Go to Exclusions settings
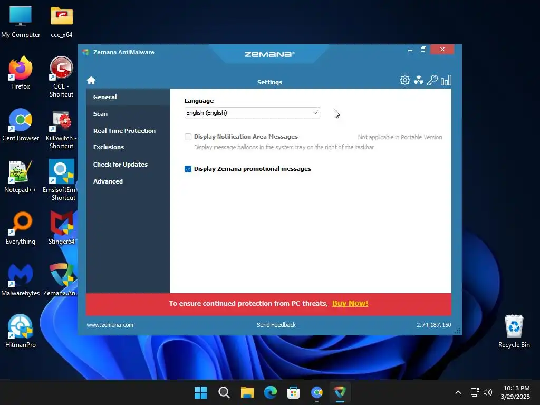 coord(128,148)
